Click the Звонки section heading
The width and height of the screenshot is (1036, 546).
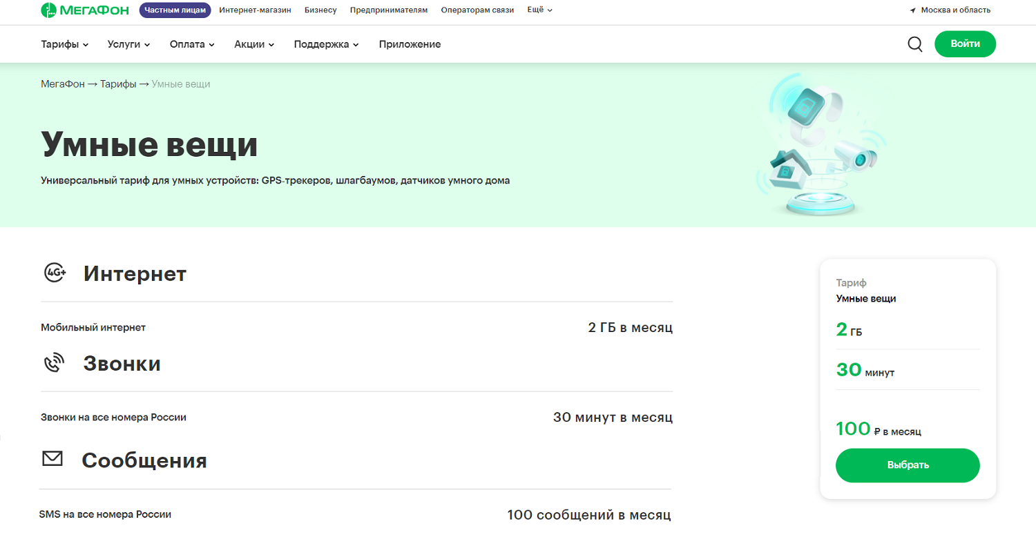(x=122, y=364)
